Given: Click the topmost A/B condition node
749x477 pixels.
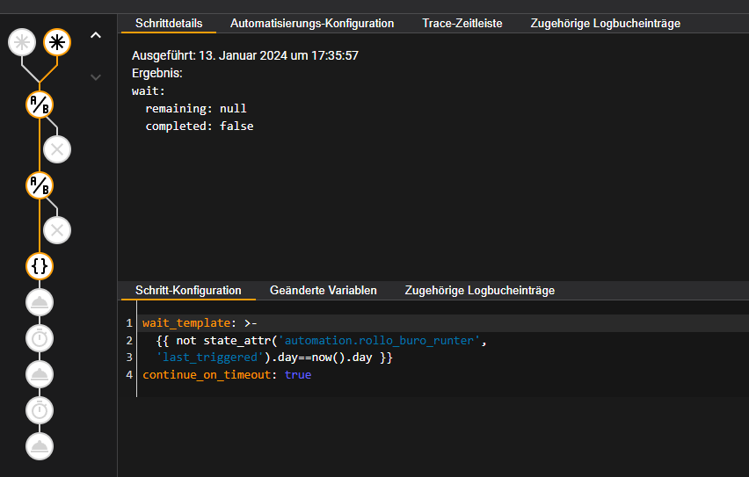Looking at the screenshot, I should (x=40, y=105).
